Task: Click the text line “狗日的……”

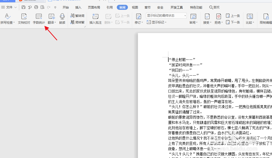Action: tap(180, 70)
